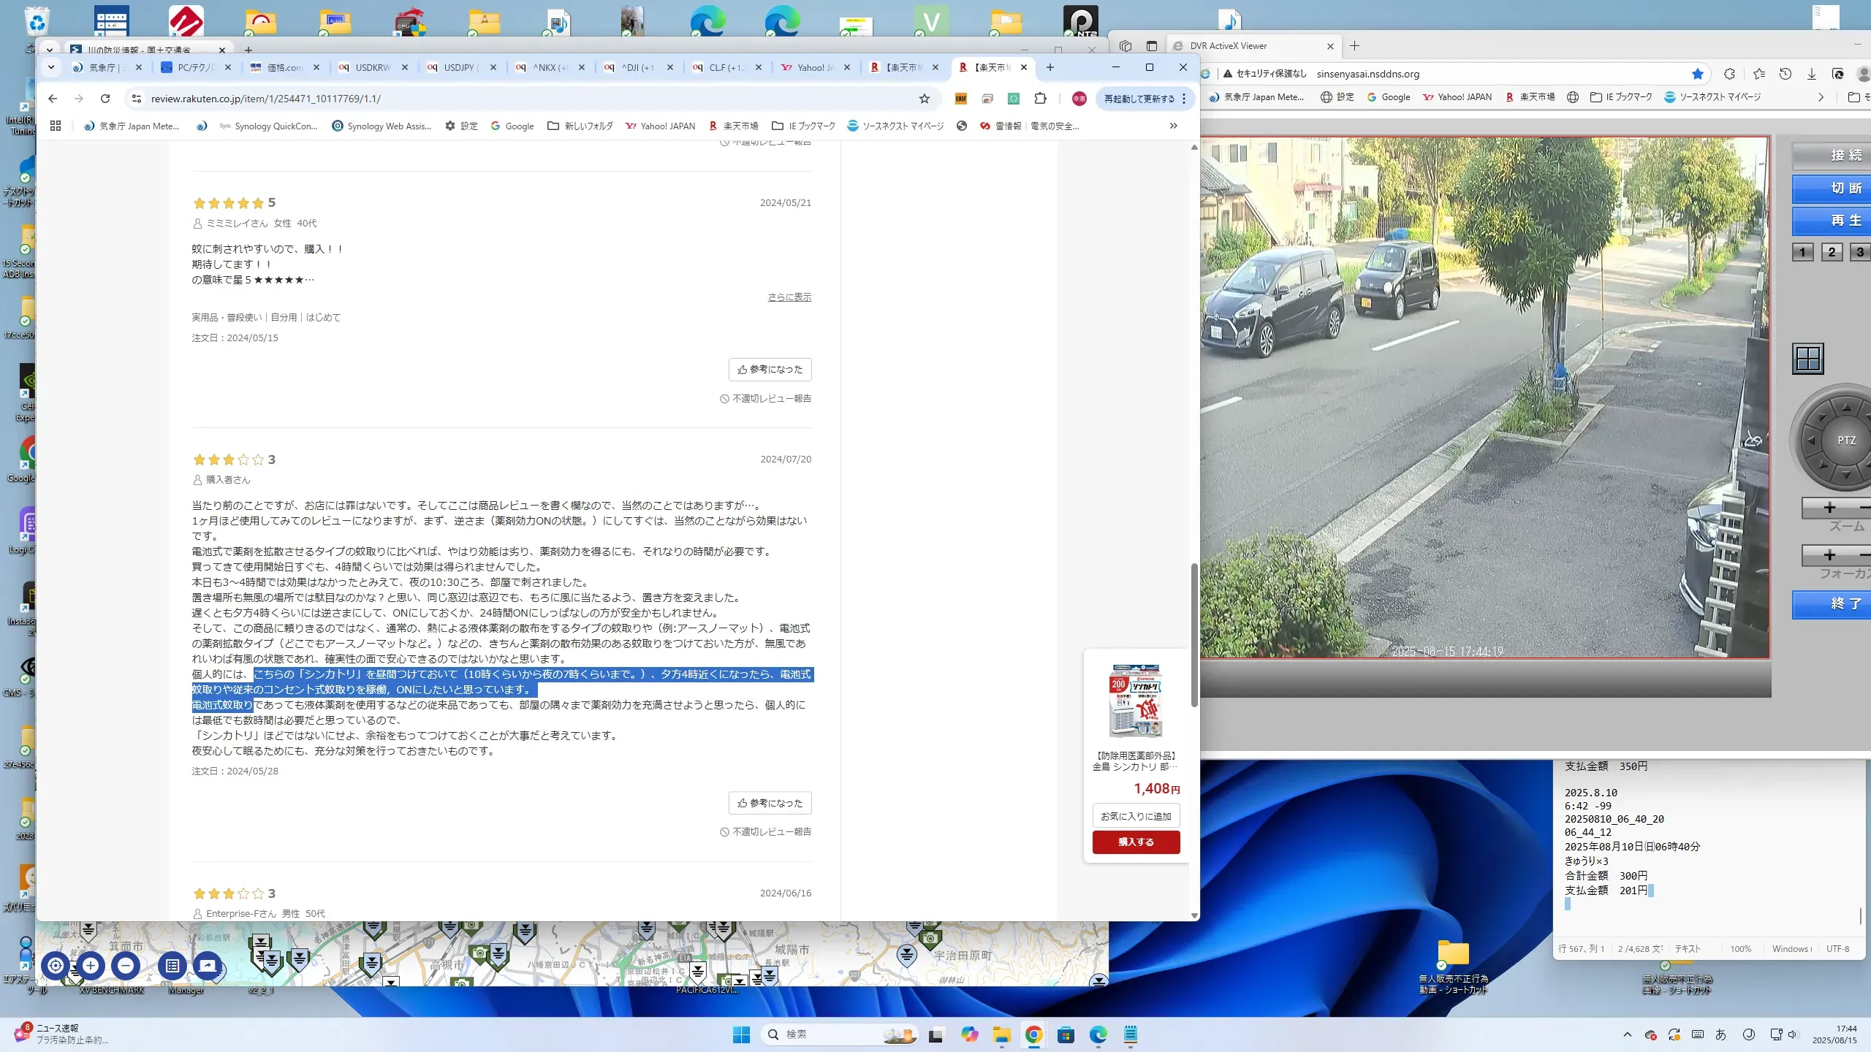This screenshot has width=1871, height=1052.
Task: Click the さらに表示 link in the review
Action: coord(789,297)
